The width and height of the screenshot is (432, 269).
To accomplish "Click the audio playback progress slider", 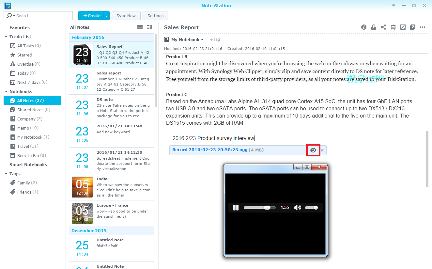I will pyautogui.click(x=259, y=208).
